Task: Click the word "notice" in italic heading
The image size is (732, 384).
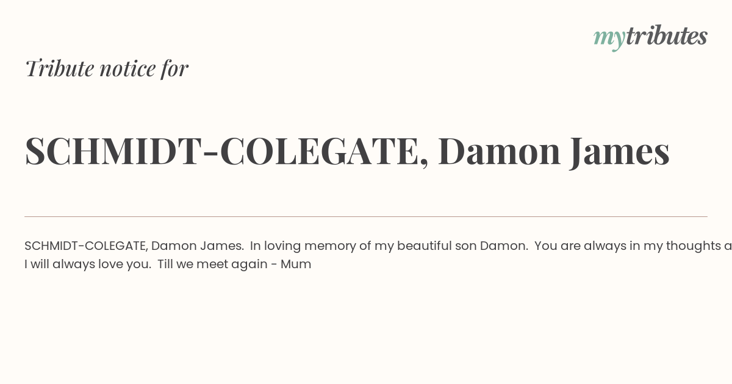Action: click(127, 69)
